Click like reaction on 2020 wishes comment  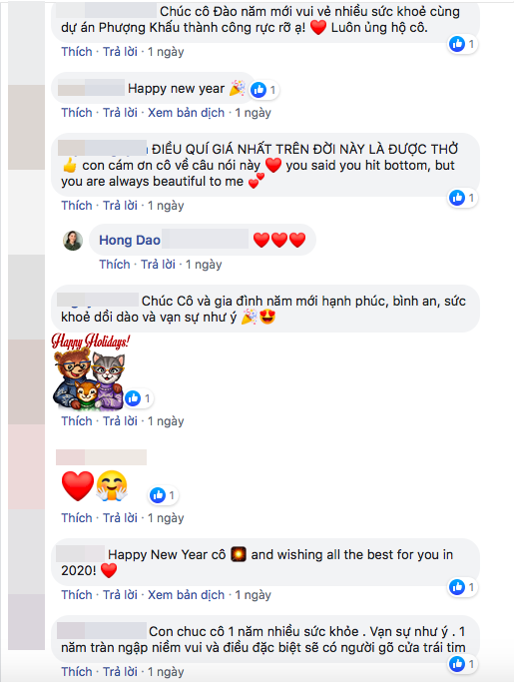(457, 587)
